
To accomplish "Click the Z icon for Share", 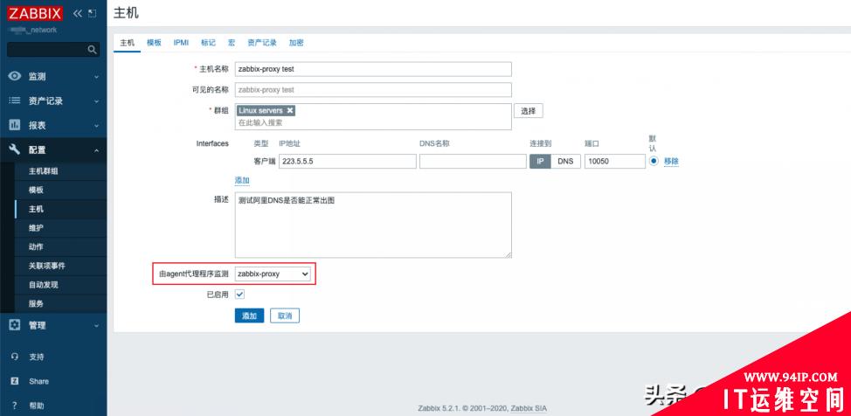I will click(15, 381).
